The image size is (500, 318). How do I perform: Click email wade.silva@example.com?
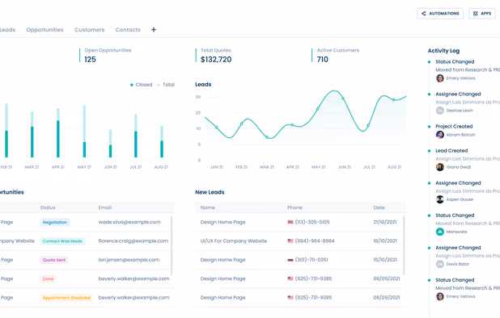click(x=129, y=222)
